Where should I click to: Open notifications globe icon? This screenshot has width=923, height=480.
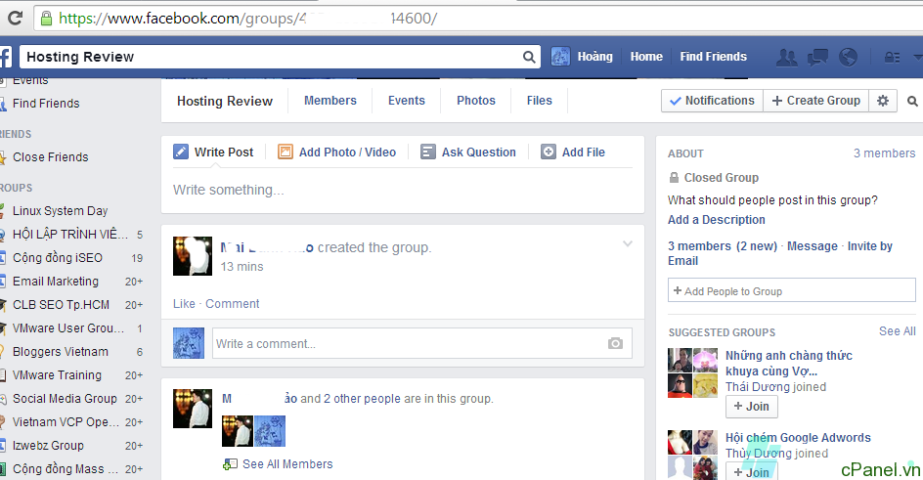[848, 57]
